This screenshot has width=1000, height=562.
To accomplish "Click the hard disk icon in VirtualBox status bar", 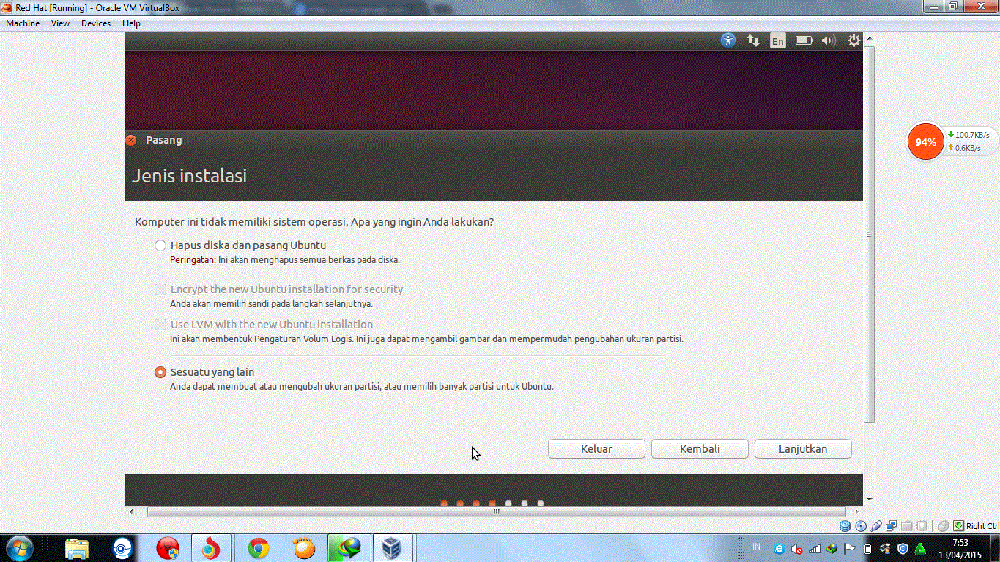I will pos(845,525).
